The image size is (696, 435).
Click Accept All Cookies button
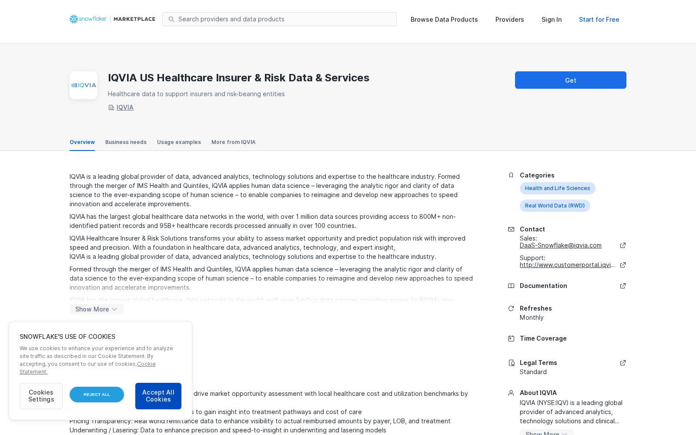158,396
